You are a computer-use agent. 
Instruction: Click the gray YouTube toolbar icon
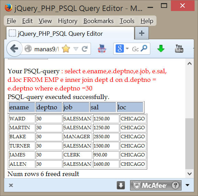point(179,48)
